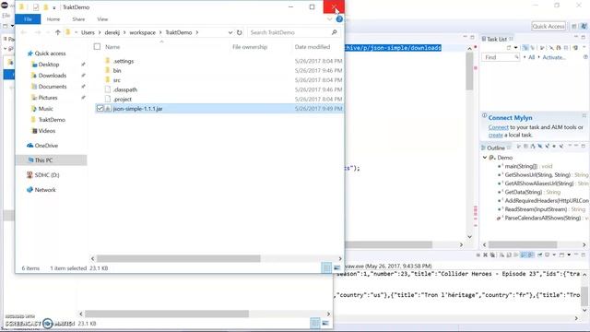Go up one folder level

(57, 32)
